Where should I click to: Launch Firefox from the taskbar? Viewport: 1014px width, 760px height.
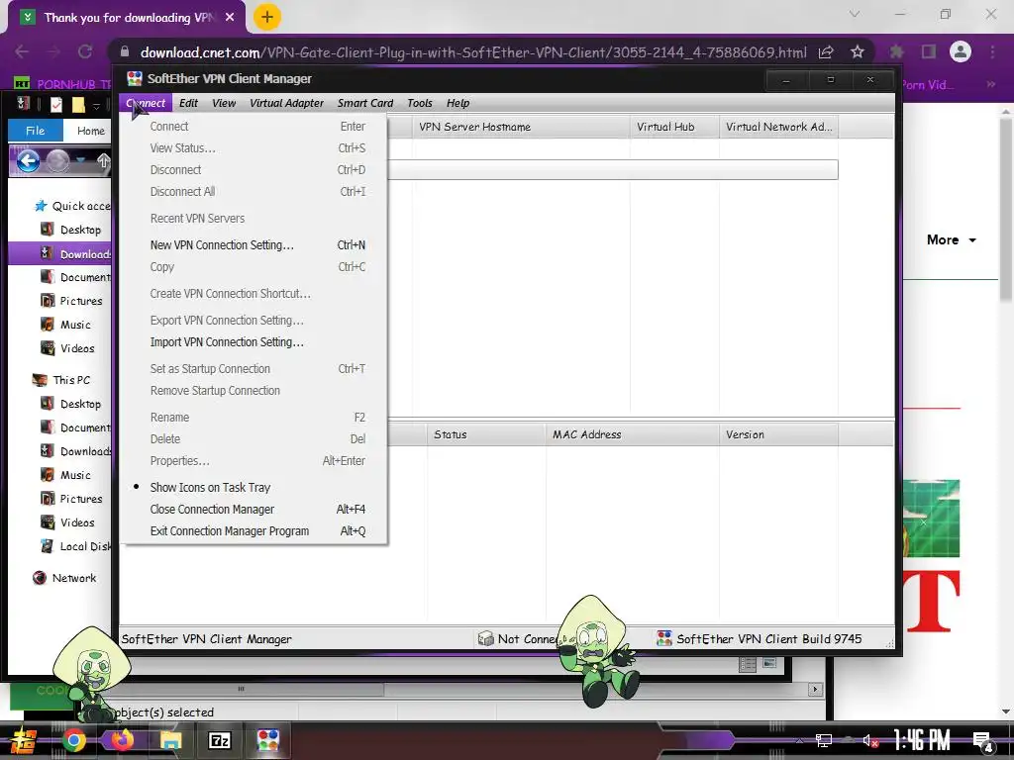click(122, 740)
